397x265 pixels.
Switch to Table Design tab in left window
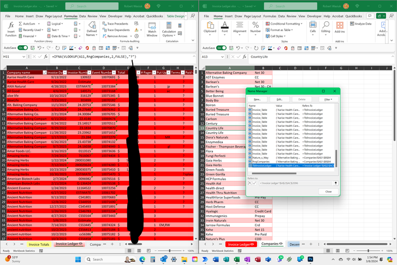[175, 16]
